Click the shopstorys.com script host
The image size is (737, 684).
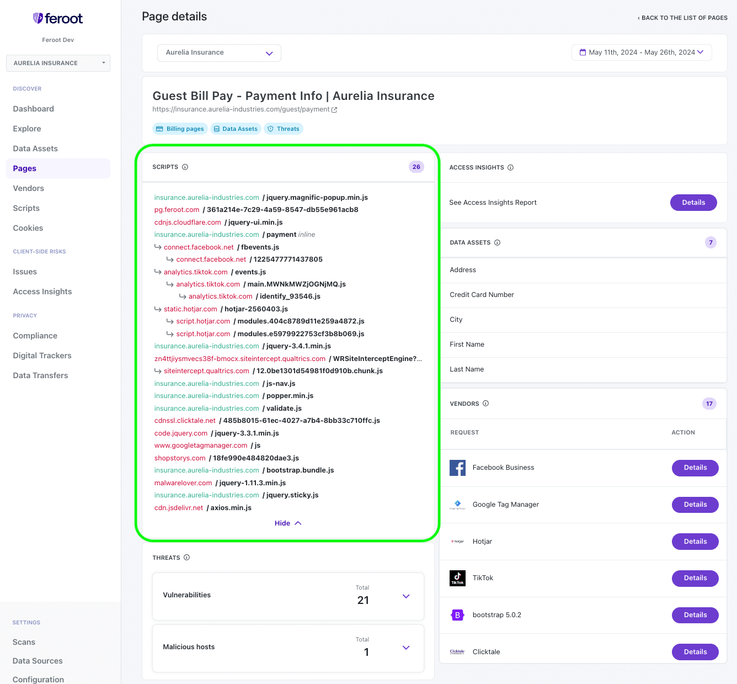coord(180,458)
